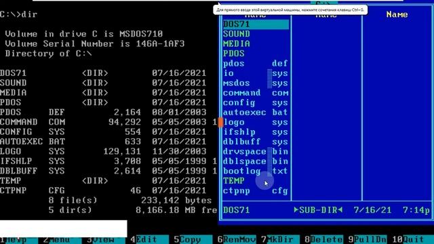The width and height of the screenshot is (434, 244).
Task: Select file ctpnp.cfg in the panel
Action: coord(256,190)
